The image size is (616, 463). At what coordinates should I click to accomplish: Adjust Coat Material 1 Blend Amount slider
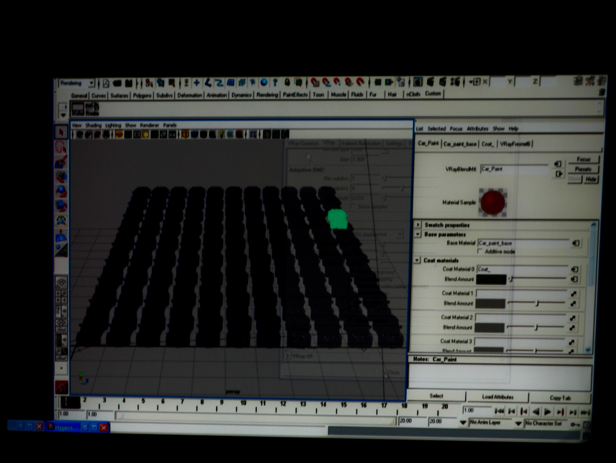pos(536,303)
